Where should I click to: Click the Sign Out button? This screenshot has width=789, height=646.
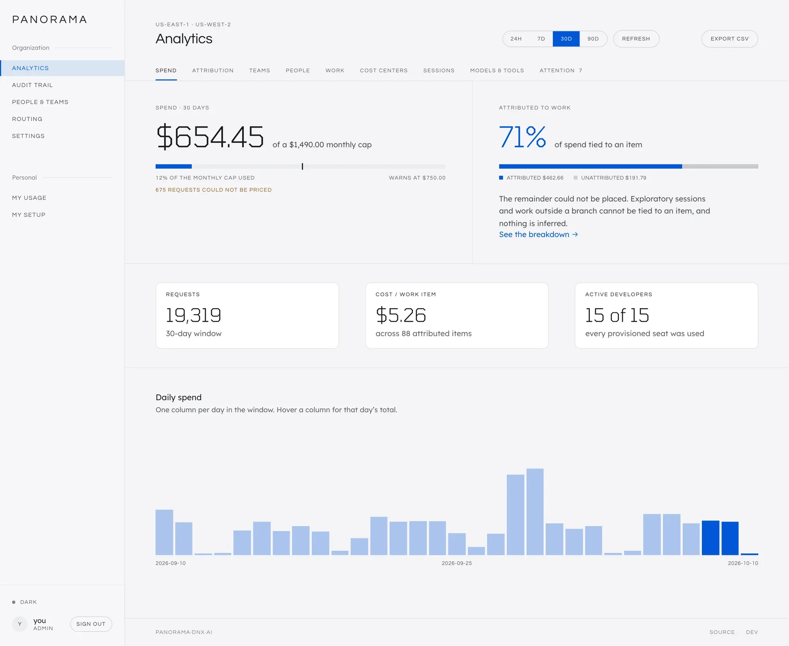point(91,624)
